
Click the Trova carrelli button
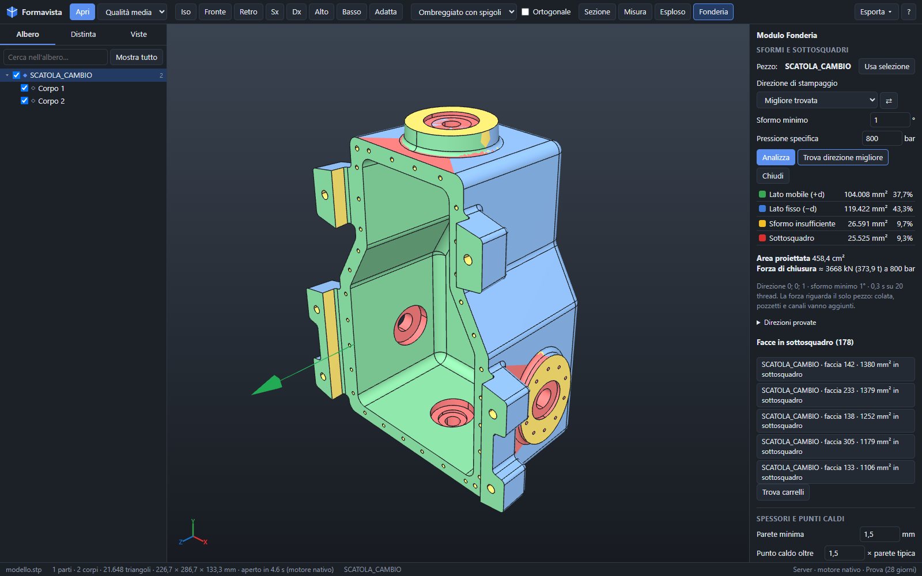783,492
